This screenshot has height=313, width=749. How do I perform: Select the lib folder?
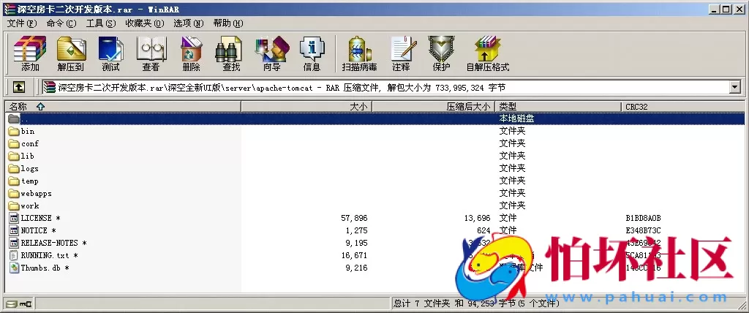21,156
